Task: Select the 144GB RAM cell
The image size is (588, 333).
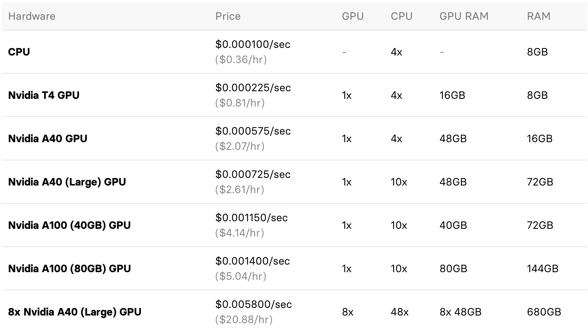Action: click(542, 269)
